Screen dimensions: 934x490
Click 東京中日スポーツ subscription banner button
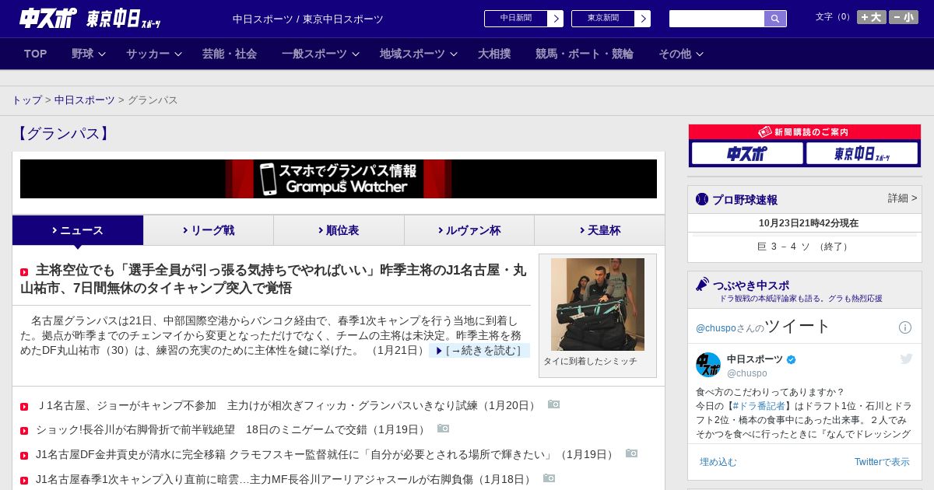[x=862, y=153]
